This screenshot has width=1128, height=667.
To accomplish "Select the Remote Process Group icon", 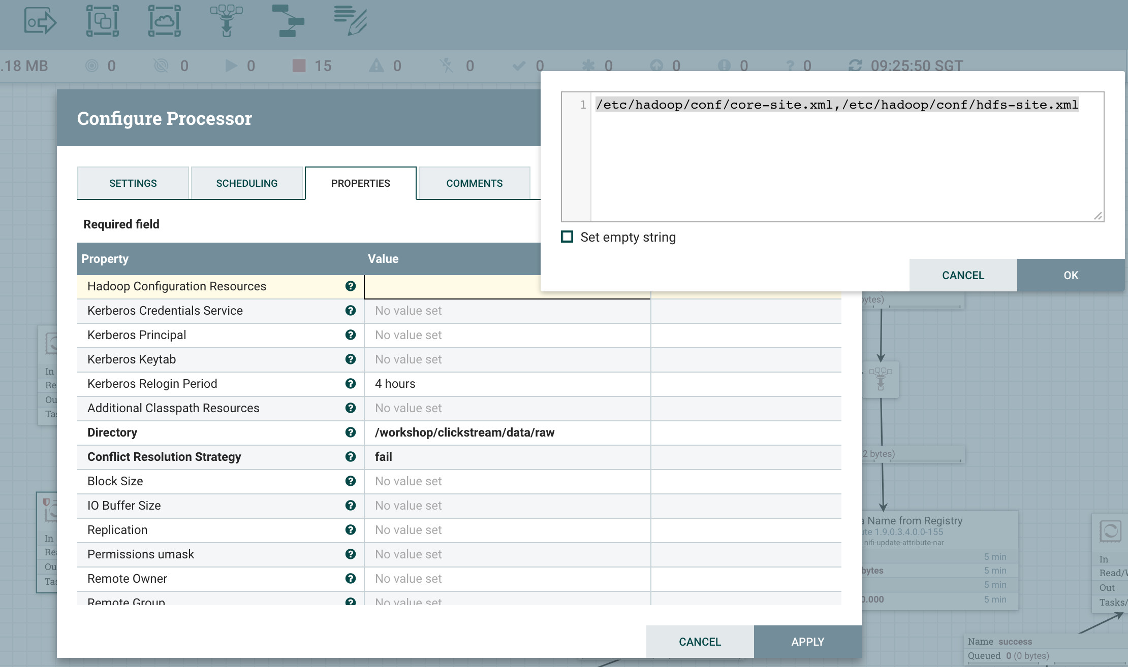I will (x=164, y=21).
